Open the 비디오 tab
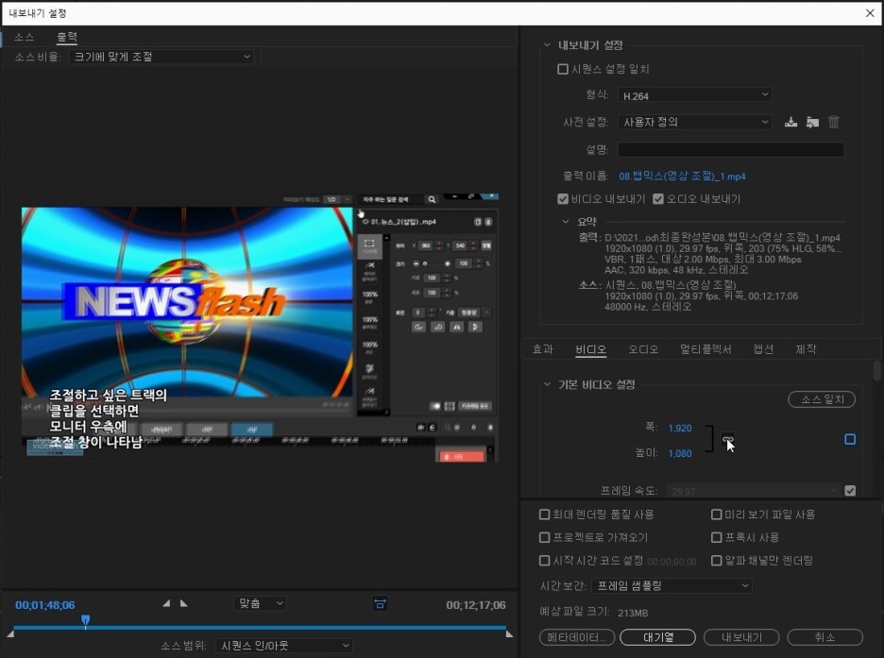The height and width of the screenshot is (658, 884). coord(591,349)
